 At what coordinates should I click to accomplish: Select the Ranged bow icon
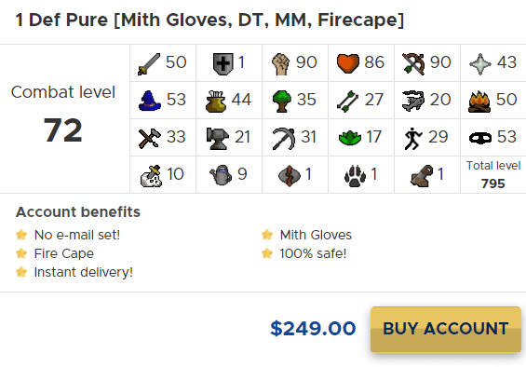tap(413, 63)
